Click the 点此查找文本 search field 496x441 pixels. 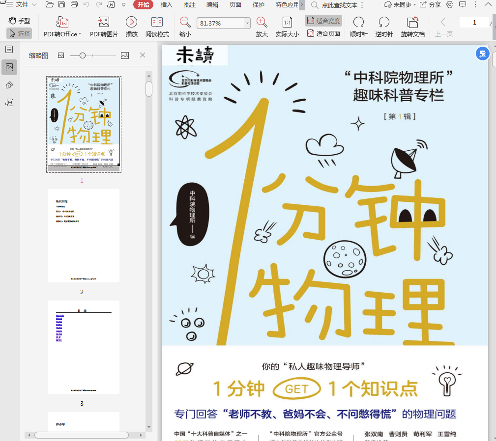[x=339, y=5]
